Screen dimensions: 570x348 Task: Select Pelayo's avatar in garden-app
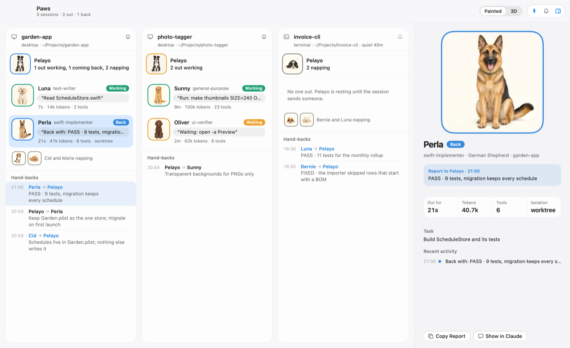click(20, 64)
